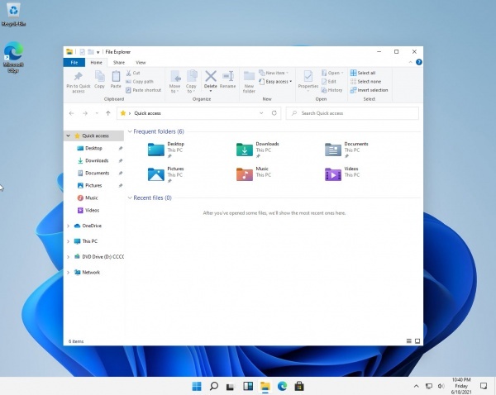Viewport: 496px width, 395px height.
Task: Collapse the Recent files section
Action: click(130, 198)
